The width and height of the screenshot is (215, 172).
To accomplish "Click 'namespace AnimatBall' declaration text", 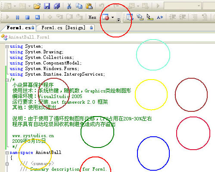I will click(35, 152).
